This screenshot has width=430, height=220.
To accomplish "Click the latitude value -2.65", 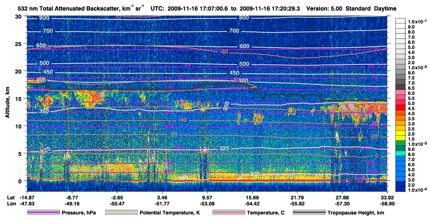I will tap(117, 197).
